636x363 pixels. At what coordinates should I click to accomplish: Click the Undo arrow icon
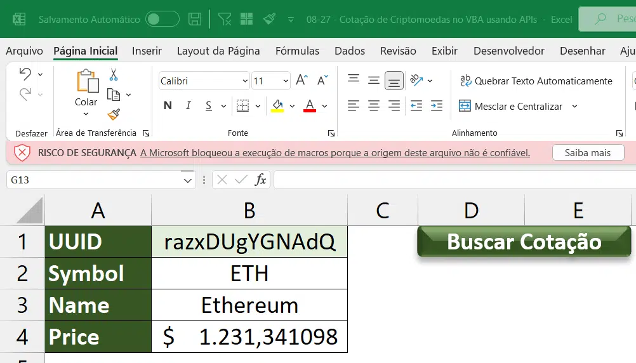coord(25,74)
